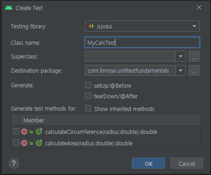Click the com.kmose.unittestfundamentals package field
Screen dimensions: 211x175
point(130,70)
